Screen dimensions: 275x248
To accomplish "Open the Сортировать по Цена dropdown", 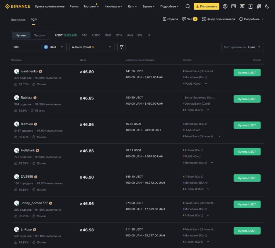I will coord(243,47).
